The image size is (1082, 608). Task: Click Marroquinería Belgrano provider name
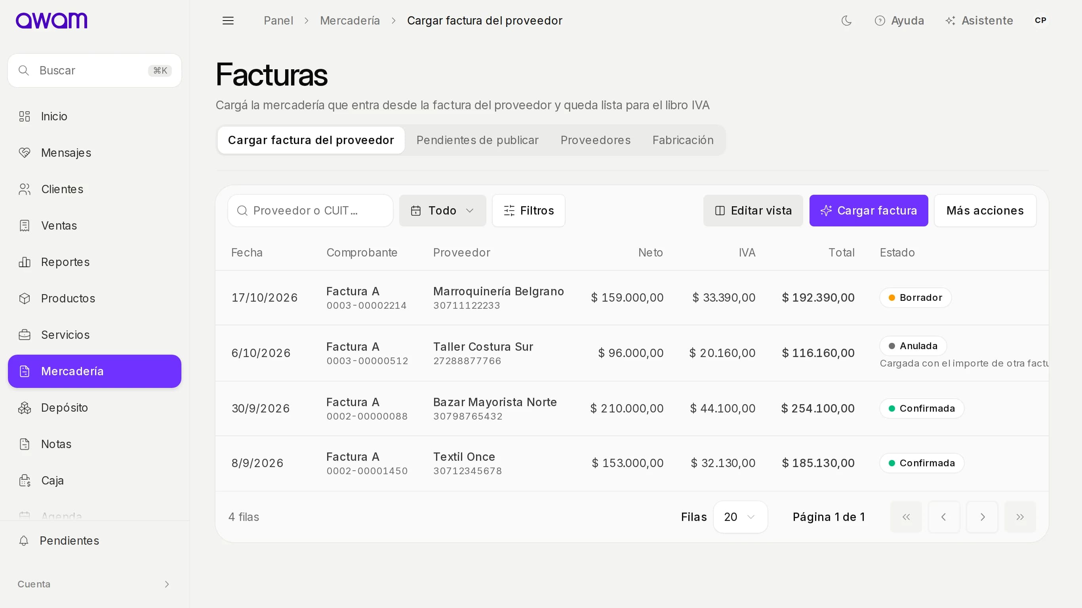(498, 291)
